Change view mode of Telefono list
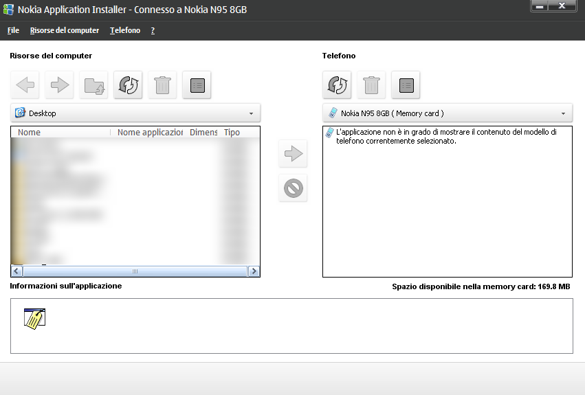The image size is (585, 395). pos(406,85)
